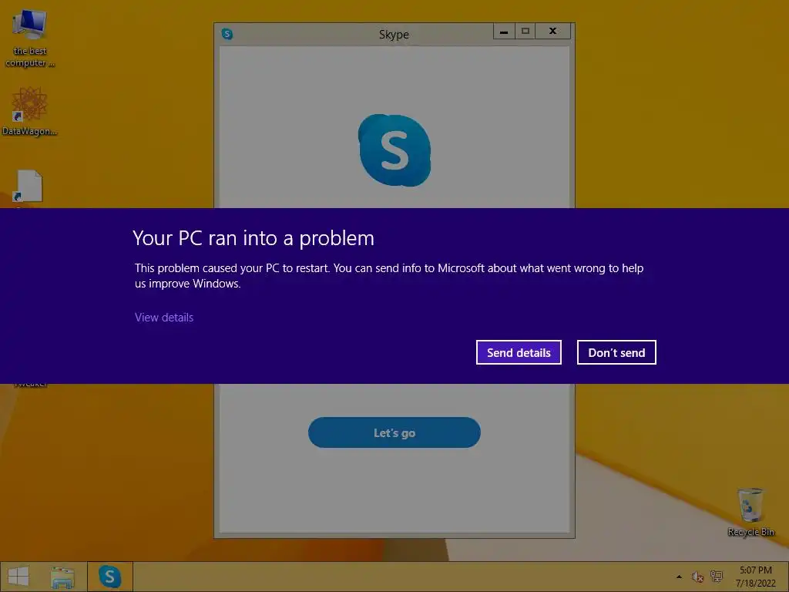Open File Explorer from the taskbar
Image resolution: width=789 pixels, height=592 pixels.
point(62,577)
